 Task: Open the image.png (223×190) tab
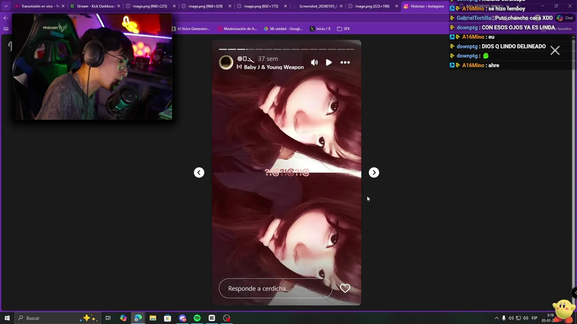point(372,6)
